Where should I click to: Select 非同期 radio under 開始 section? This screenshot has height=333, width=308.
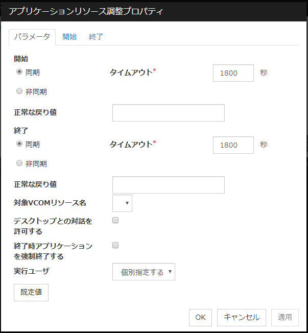click(x=20, y=91)
